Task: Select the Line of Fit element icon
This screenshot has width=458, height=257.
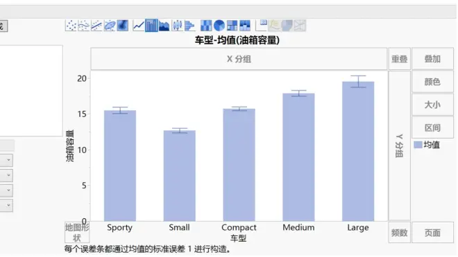Action: click(x=96, y=26)
